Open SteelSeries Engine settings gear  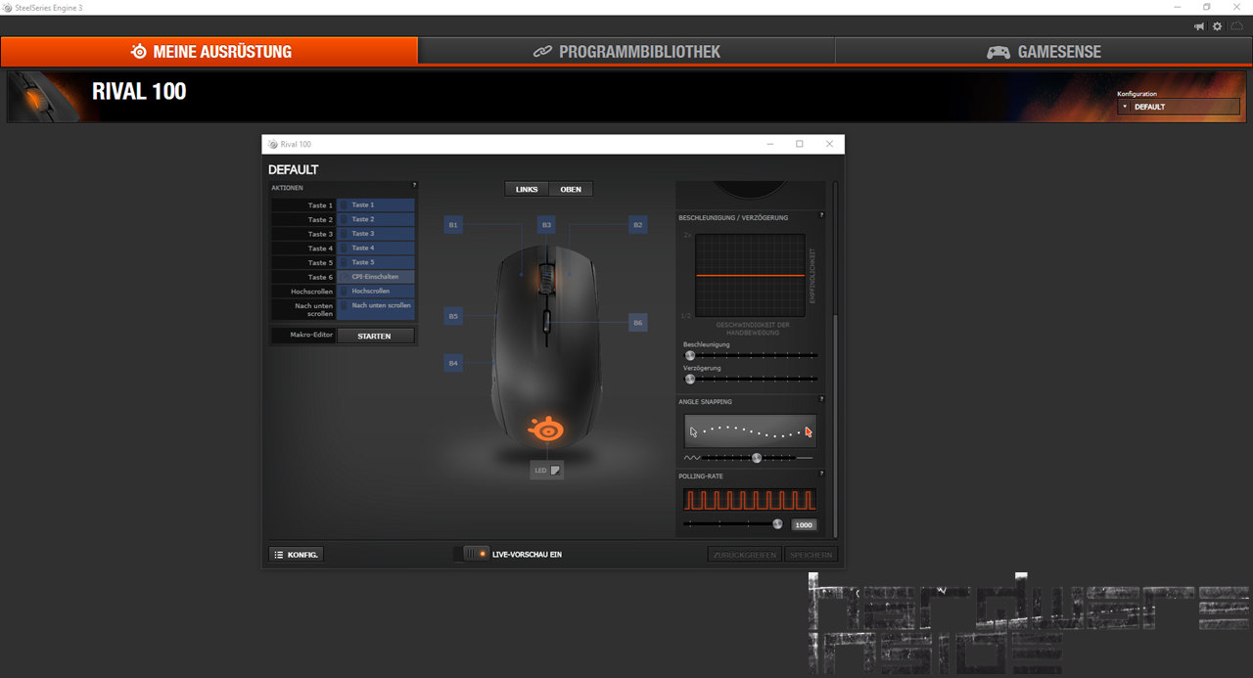click(1218, 26)
